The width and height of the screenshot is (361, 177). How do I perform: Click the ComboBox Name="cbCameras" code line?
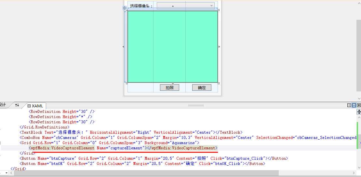[x=188, y=138]
